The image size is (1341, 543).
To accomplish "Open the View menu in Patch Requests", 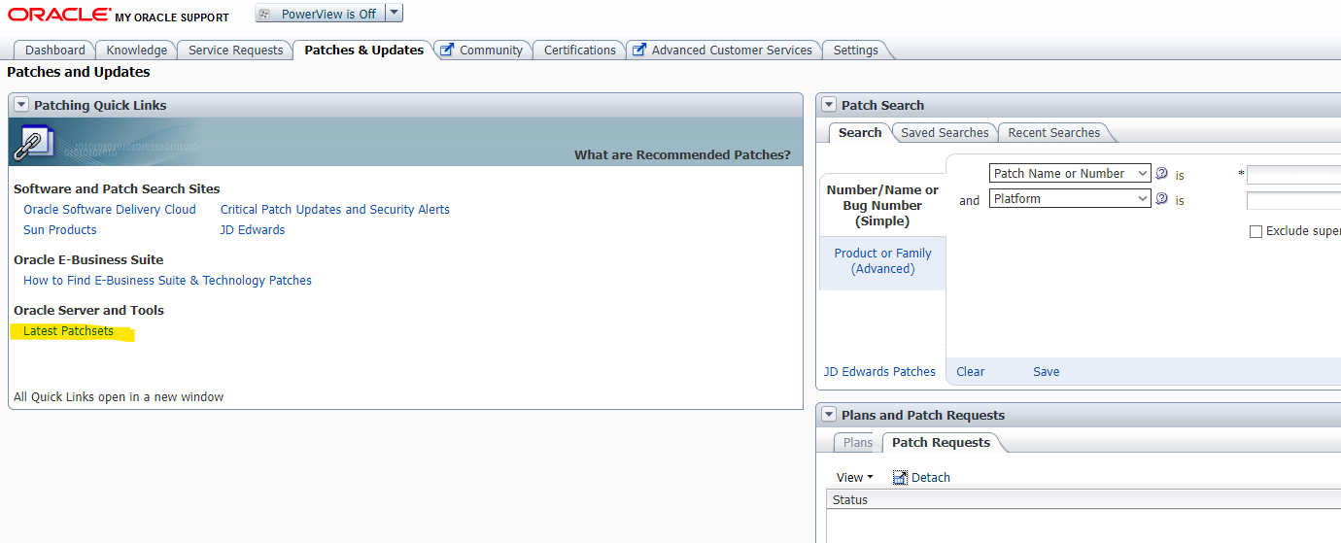I will point(854,477).
